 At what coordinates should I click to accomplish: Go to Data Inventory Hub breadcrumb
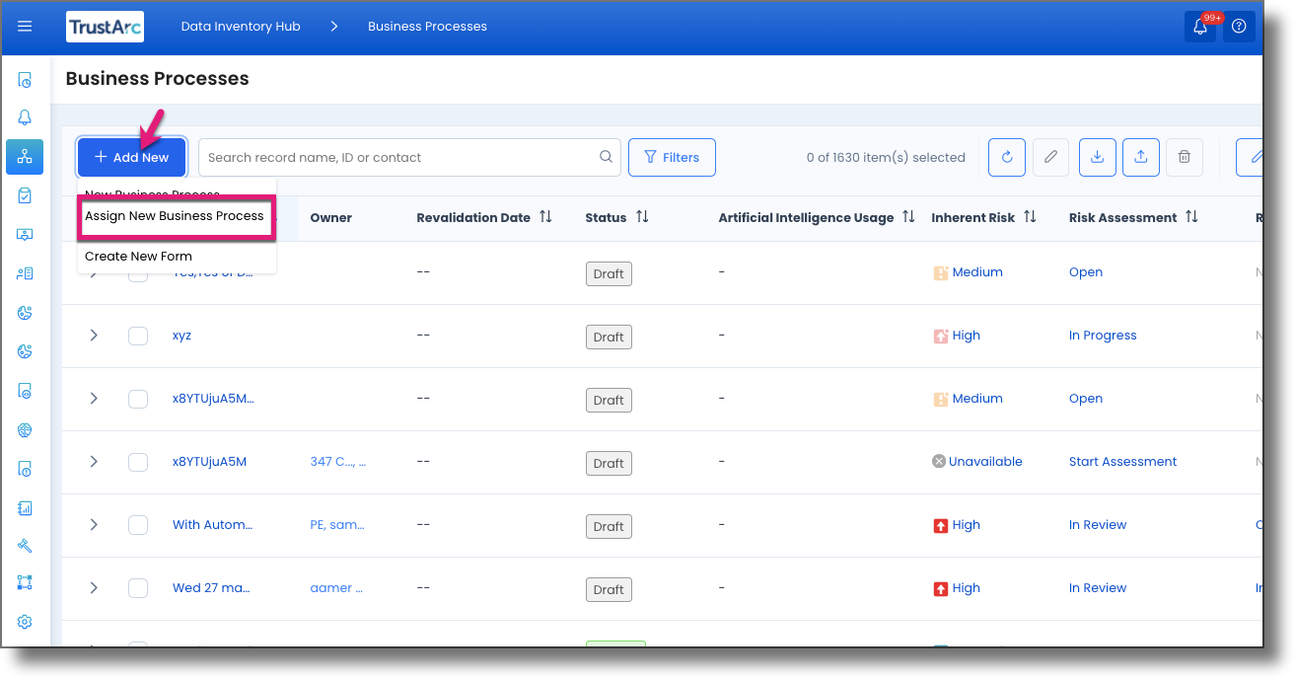click(x=241, y=27)
